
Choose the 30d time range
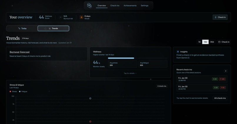coord(212,42)
